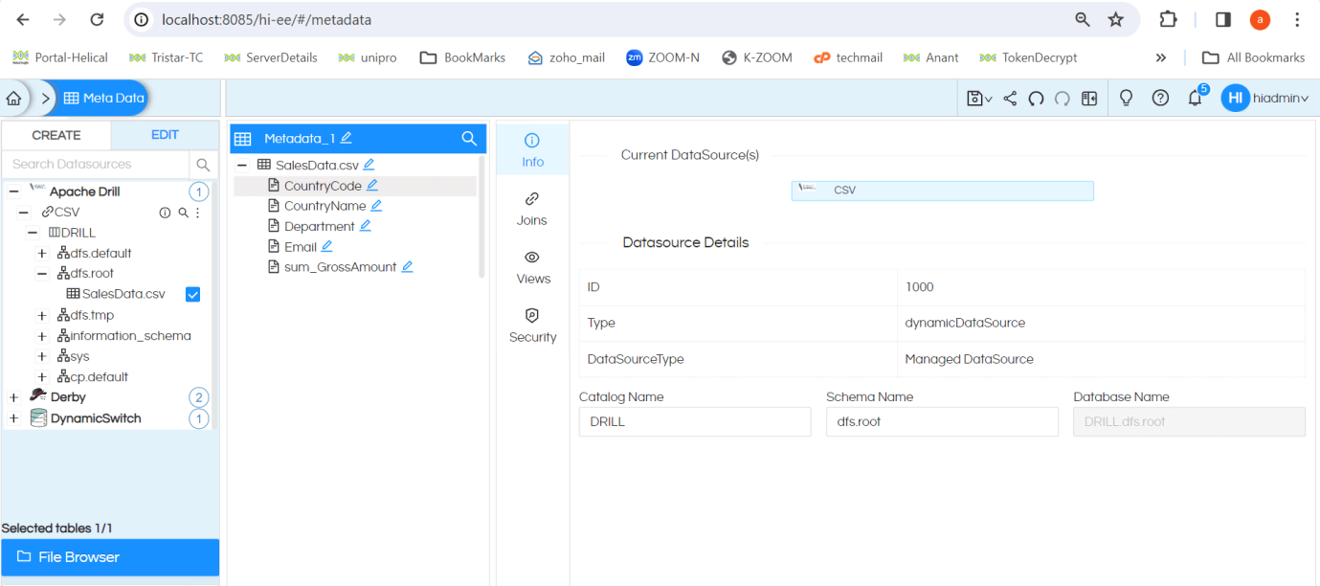Viewport: 1320px width, 586px height.
Task: Collapse the CSV connection node
Action: [24, 213]
